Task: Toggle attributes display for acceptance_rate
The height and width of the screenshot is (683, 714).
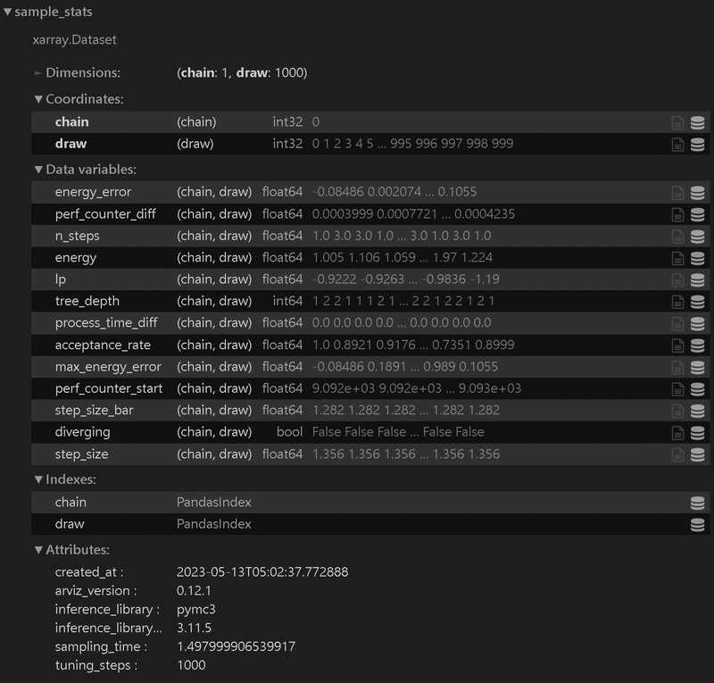Action: 678,345
